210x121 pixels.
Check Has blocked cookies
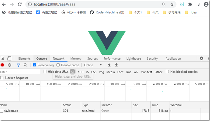tap(167, 72)
